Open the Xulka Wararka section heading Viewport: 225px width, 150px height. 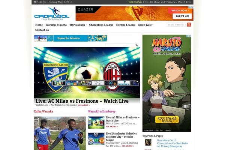point(43,111)
